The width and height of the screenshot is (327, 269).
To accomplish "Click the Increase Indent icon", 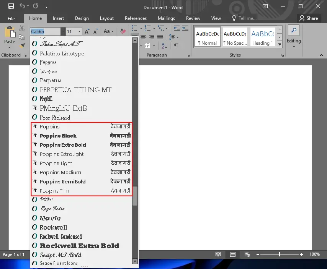I will pos(185,28).
